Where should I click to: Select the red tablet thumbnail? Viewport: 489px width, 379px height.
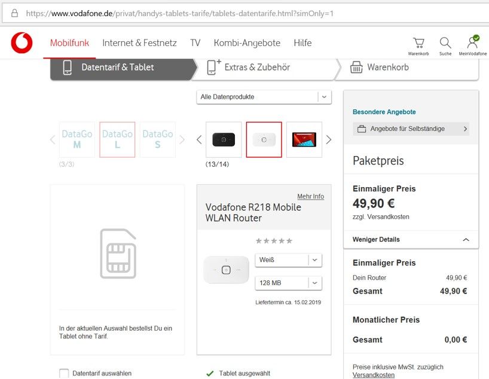tap(304, 139)
